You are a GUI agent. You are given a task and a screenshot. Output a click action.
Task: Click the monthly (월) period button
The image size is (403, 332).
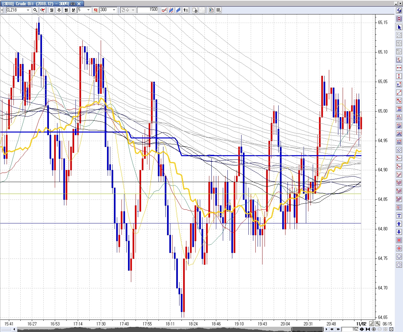66,10
